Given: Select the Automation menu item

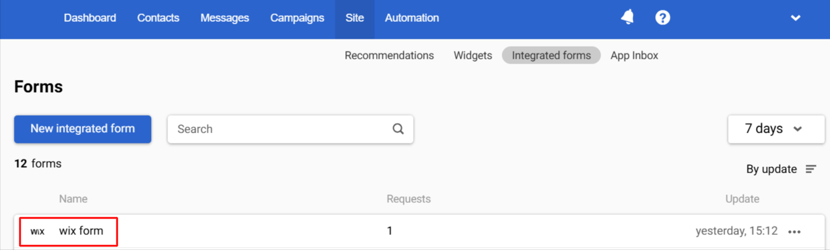Looking at the screenshot, I should (412, 18).
